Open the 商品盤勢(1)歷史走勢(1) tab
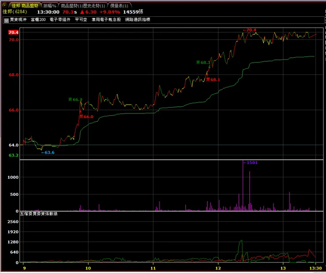 (x=83, y=6)
